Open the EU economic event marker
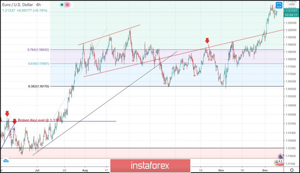The width and height of the screenshot is (300, 173). tap(281, 157)
